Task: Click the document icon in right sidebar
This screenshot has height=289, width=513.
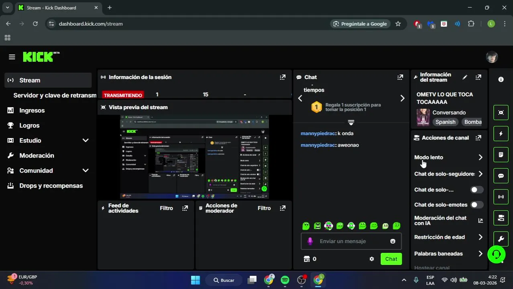Action: pyautogui.click(x=501, y=155)
